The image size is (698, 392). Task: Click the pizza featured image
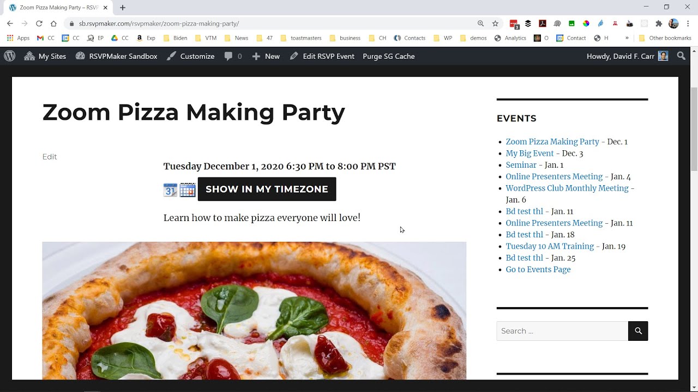pos(254,311)
